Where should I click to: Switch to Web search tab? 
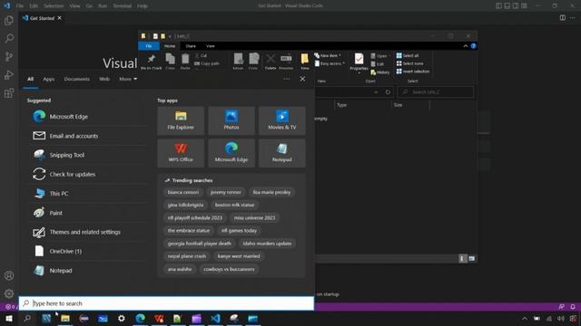pyautogui.click(x=104, y=79)
